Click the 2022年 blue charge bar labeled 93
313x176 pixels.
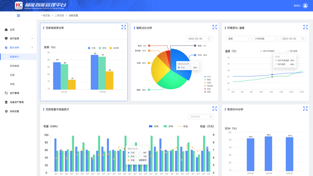94,72
